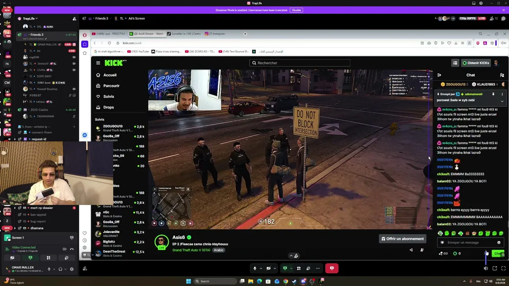Expand headphone options arrow in user panel
Viewport: 509px width, 286px height.
(65, 269)
